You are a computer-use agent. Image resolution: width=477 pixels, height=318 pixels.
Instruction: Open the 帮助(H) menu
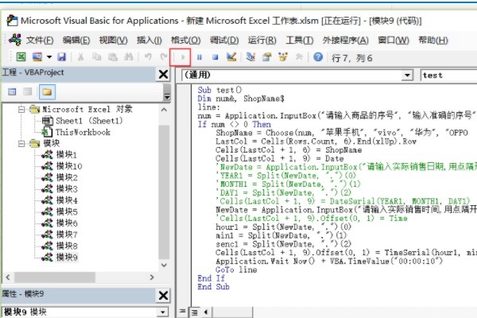tap(433, 41)
